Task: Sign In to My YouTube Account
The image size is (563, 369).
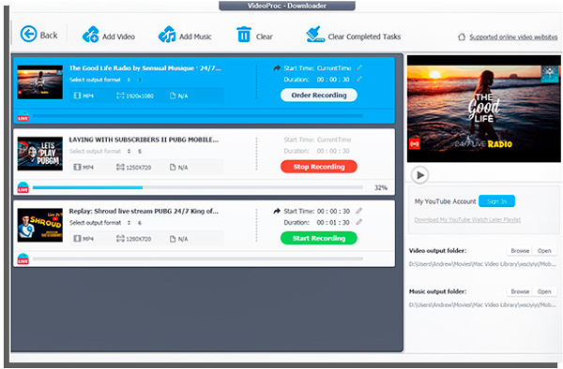Action: coord(496,201)
